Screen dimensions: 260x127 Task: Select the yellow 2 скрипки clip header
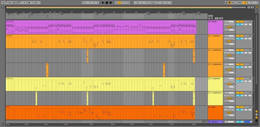(x=100, y=78)
